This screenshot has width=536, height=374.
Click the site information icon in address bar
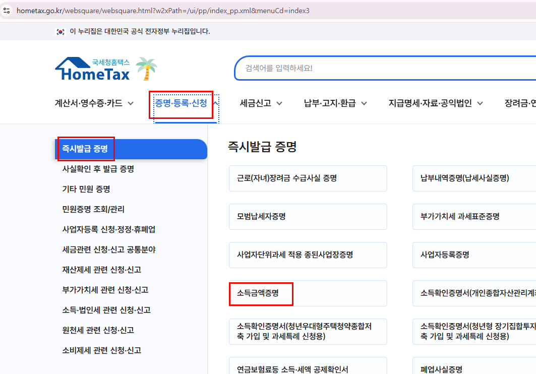[7, 11]
